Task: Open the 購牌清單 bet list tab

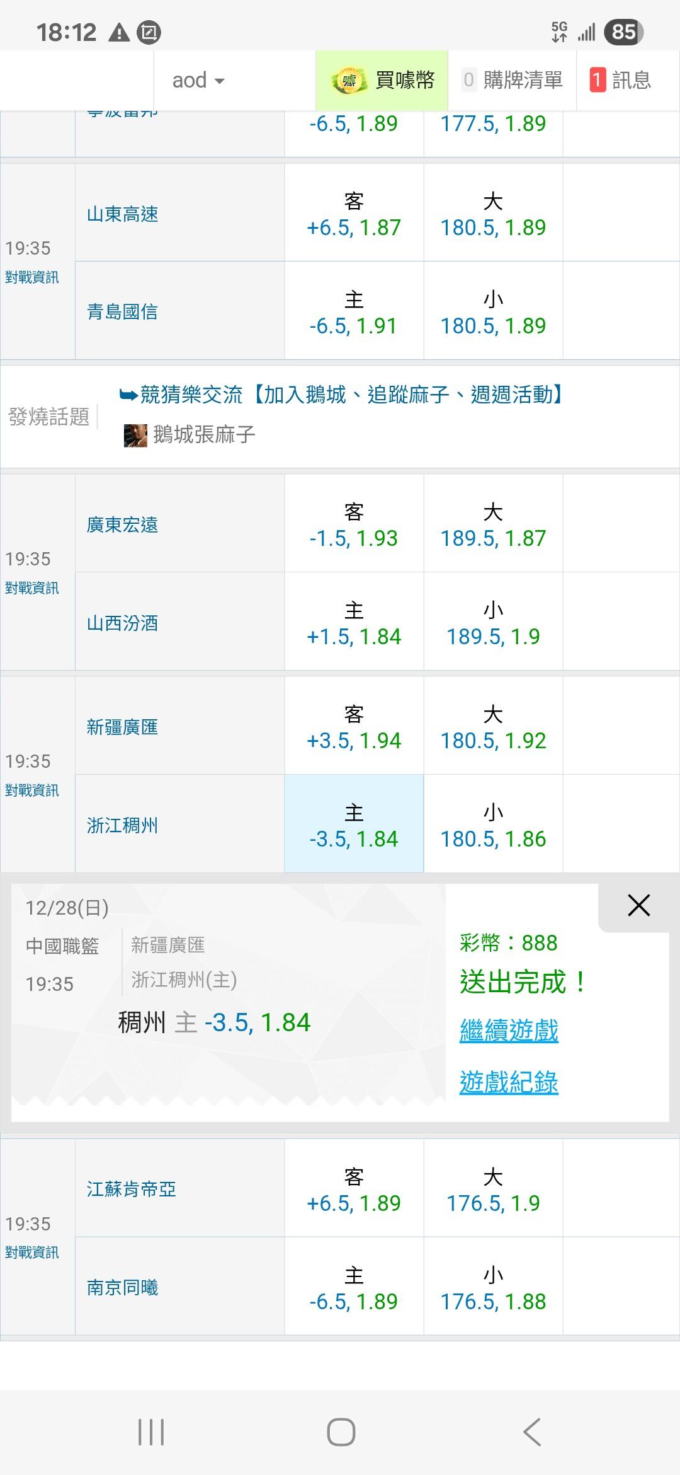Action: tap(513, 81)
